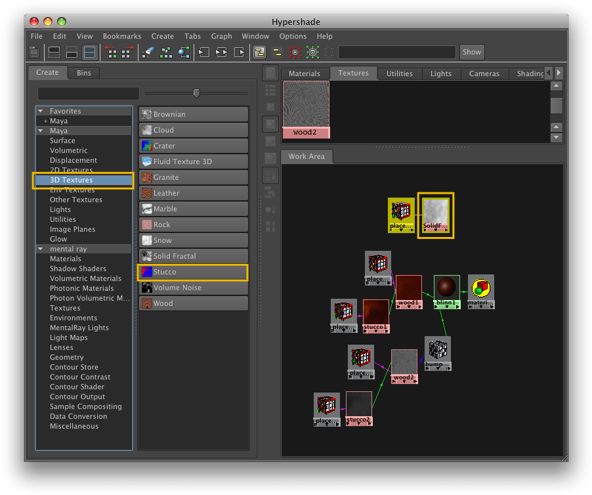The height and width of the screenshot is (495, 592).
Task: Collapse the Maya category triangle
Action: pyautogui.click(x=41, y=131)
